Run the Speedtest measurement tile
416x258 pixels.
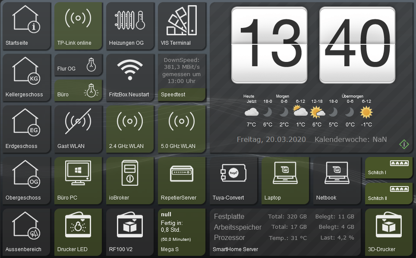pos(182,77)
